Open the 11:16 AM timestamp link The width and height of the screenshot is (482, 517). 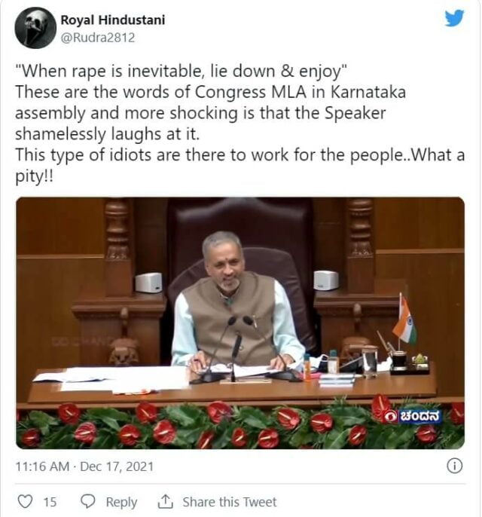click(42, 467)
